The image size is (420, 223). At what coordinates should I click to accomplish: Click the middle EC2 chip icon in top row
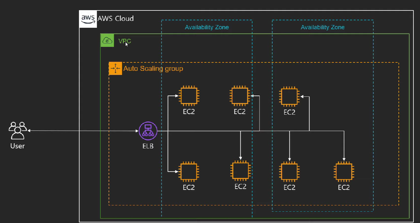coord(240,96)
